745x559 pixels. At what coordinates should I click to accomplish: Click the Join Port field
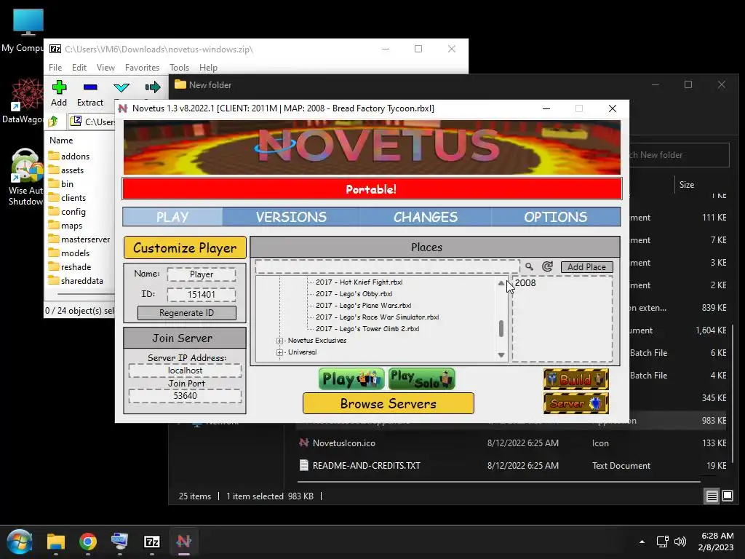coord(185,396)
